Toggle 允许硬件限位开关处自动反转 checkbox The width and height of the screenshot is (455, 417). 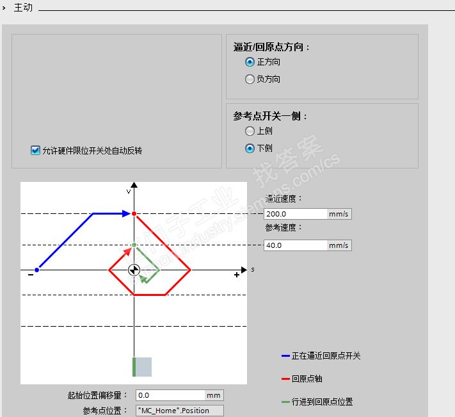(x=35, y=151)
